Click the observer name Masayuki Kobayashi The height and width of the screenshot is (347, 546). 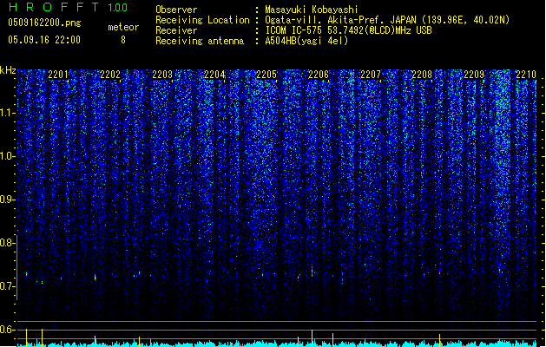tap(312, 10)
